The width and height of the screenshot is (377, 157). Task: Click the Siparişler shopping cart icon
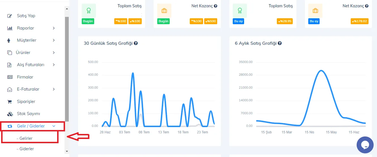pyautogui.click(x=10, y=102)
